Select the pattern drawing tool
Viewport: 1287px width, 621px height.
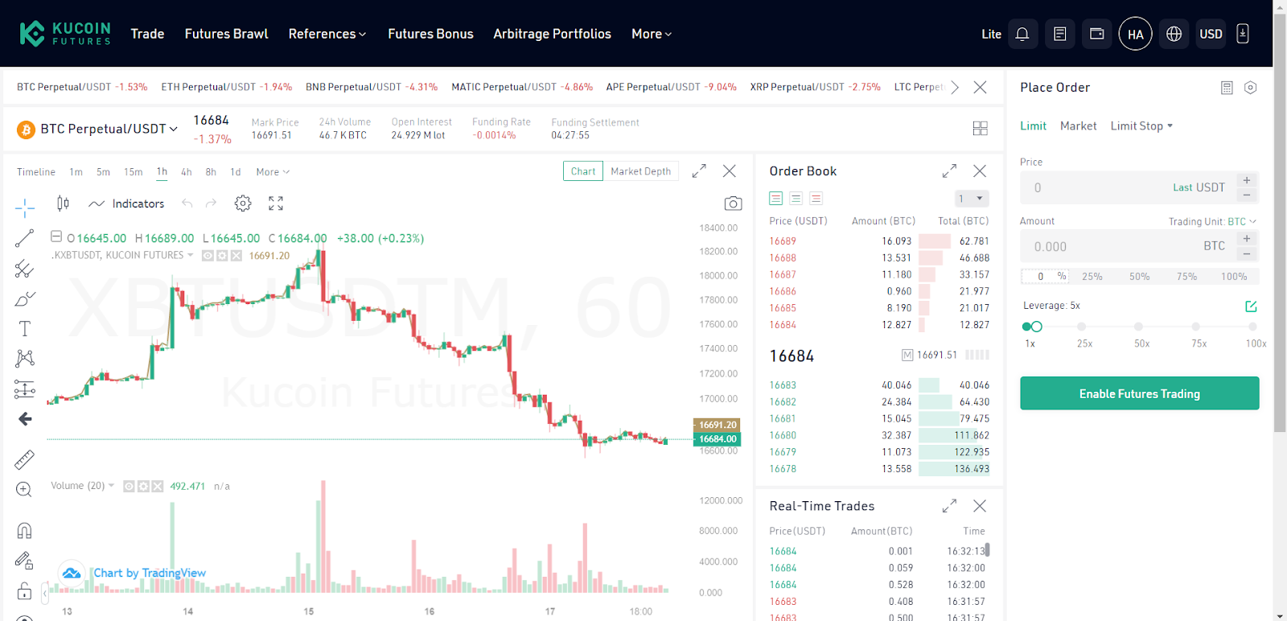pyautogui.click(x=25, y=359)
